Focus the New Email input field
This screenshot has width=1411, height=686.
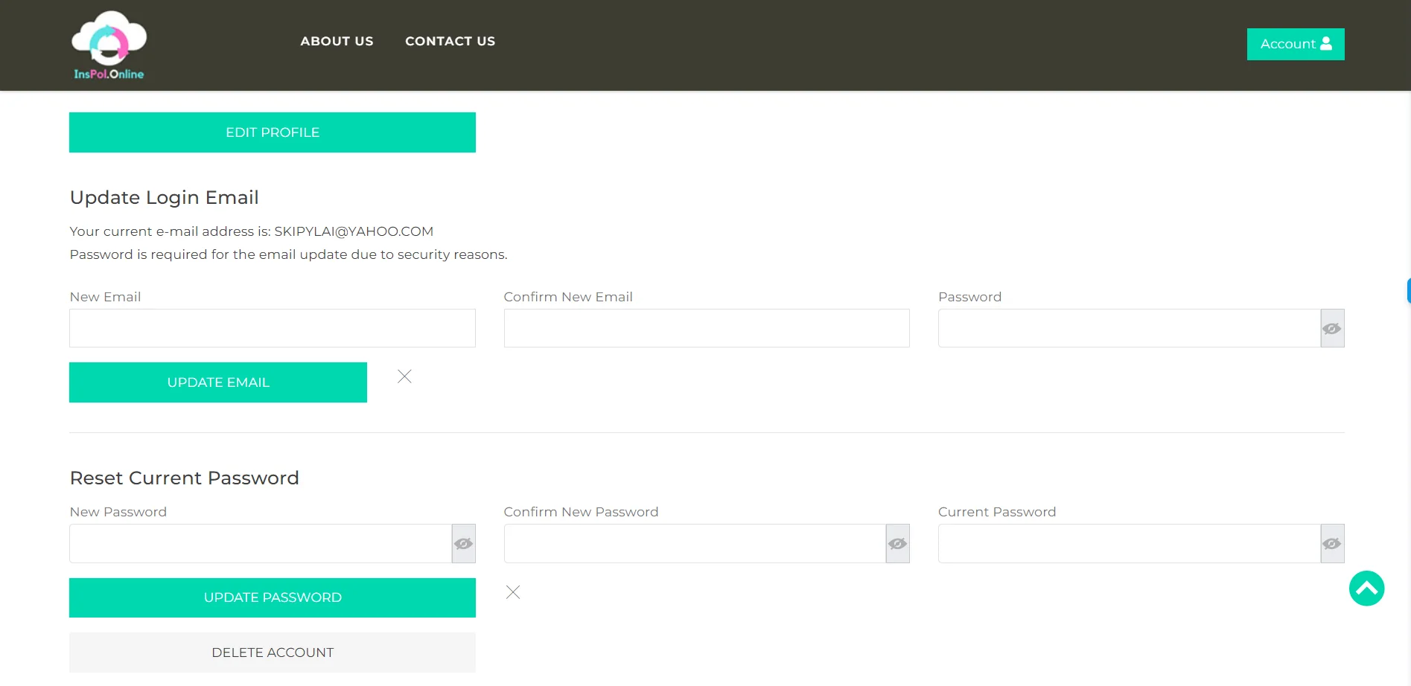point(273,328)
